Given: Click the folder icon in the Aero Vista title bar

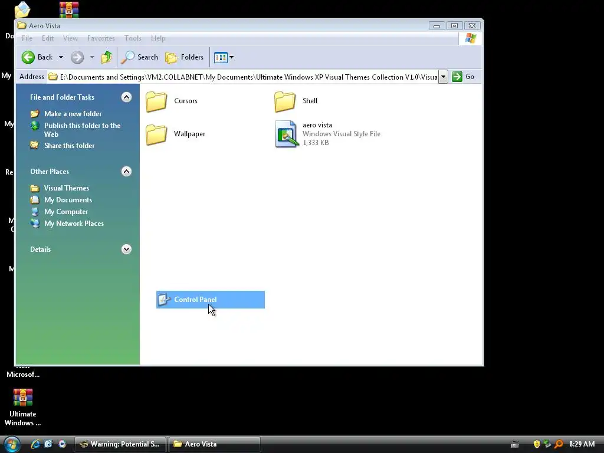Looking at the screenshot, I should pyautogui.click(x=22, y=25).
